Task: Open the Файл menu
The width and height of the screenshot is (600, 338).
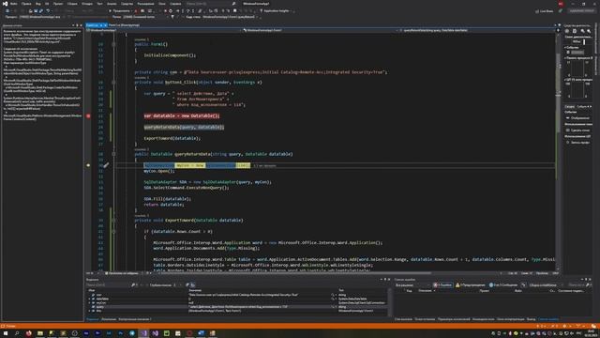Action: pyautogui.click(x=14, y=4)
